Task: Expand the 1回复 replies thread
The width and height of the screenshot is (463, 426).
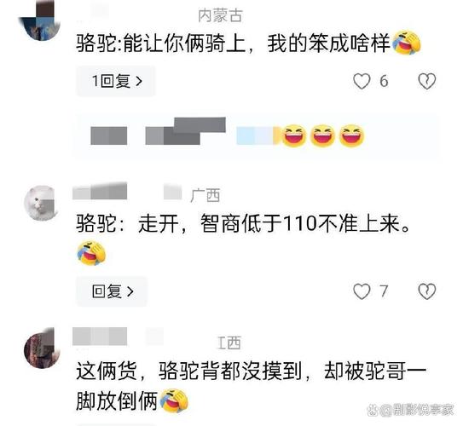Action: [116, 81]
